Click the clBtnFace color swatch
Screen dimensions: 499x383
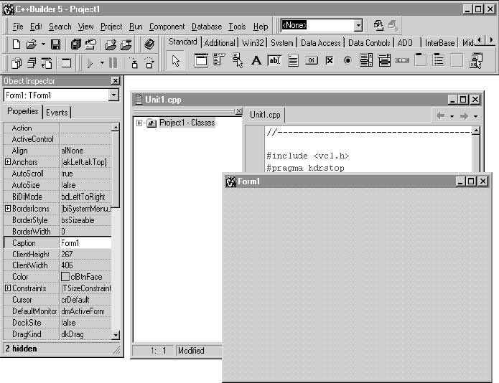coord(65,277)
